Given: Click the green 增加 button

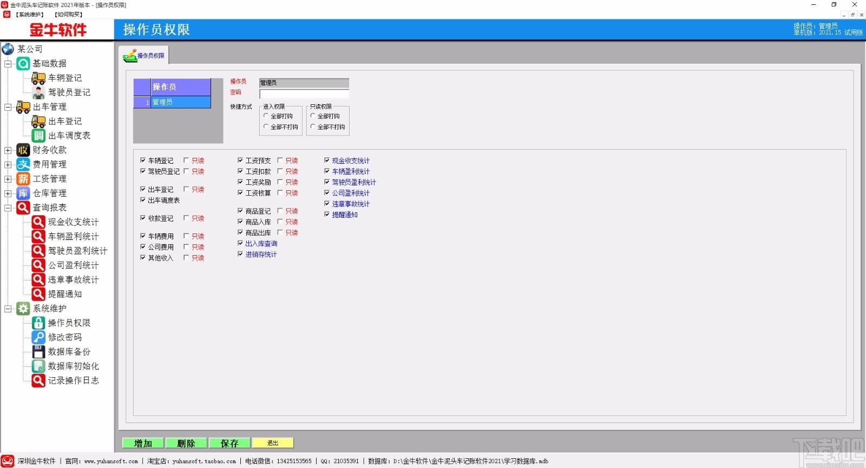Looking at the screenshot, I should 143,443.
